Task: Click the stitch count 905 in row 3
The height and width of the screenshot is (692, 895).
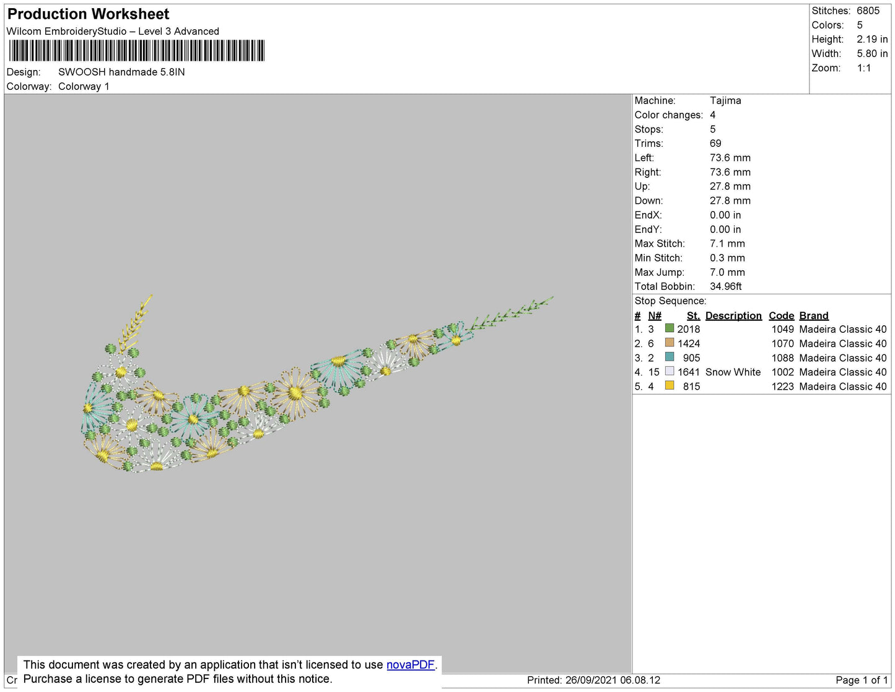Action: click(x=692, y=357)
